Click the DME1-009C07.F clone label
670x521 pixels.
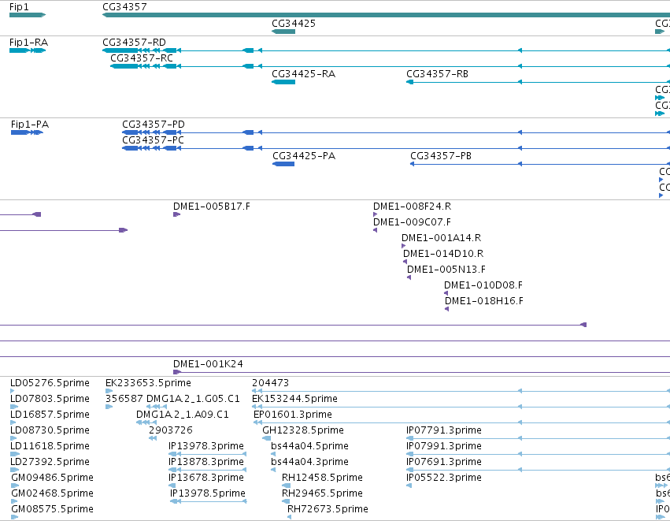(412, 222)
